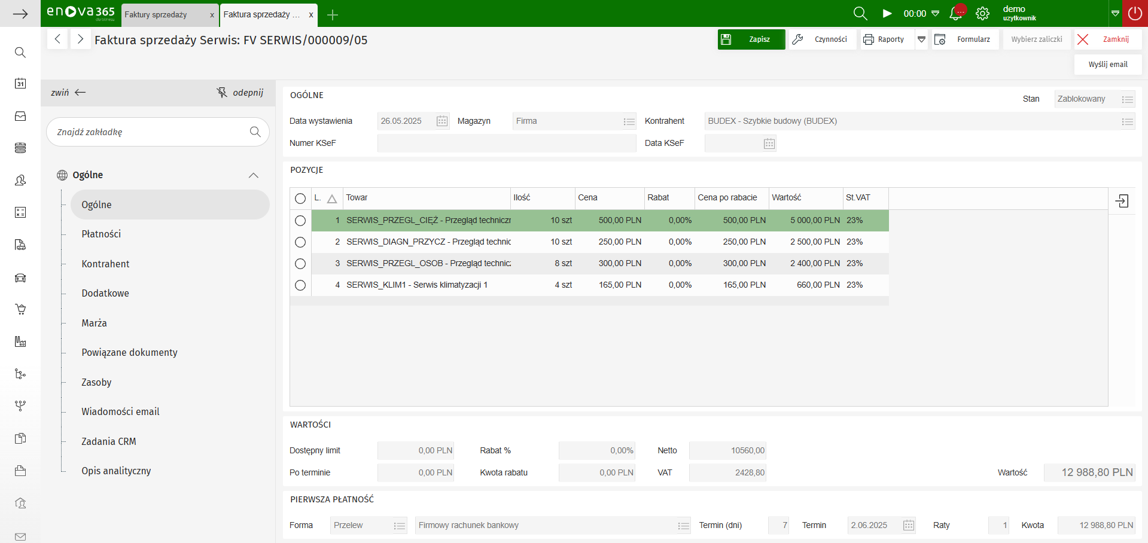Open settings gear in top bar
The width and height of the screenshot is (1148, 543).
tap(982, 13)
